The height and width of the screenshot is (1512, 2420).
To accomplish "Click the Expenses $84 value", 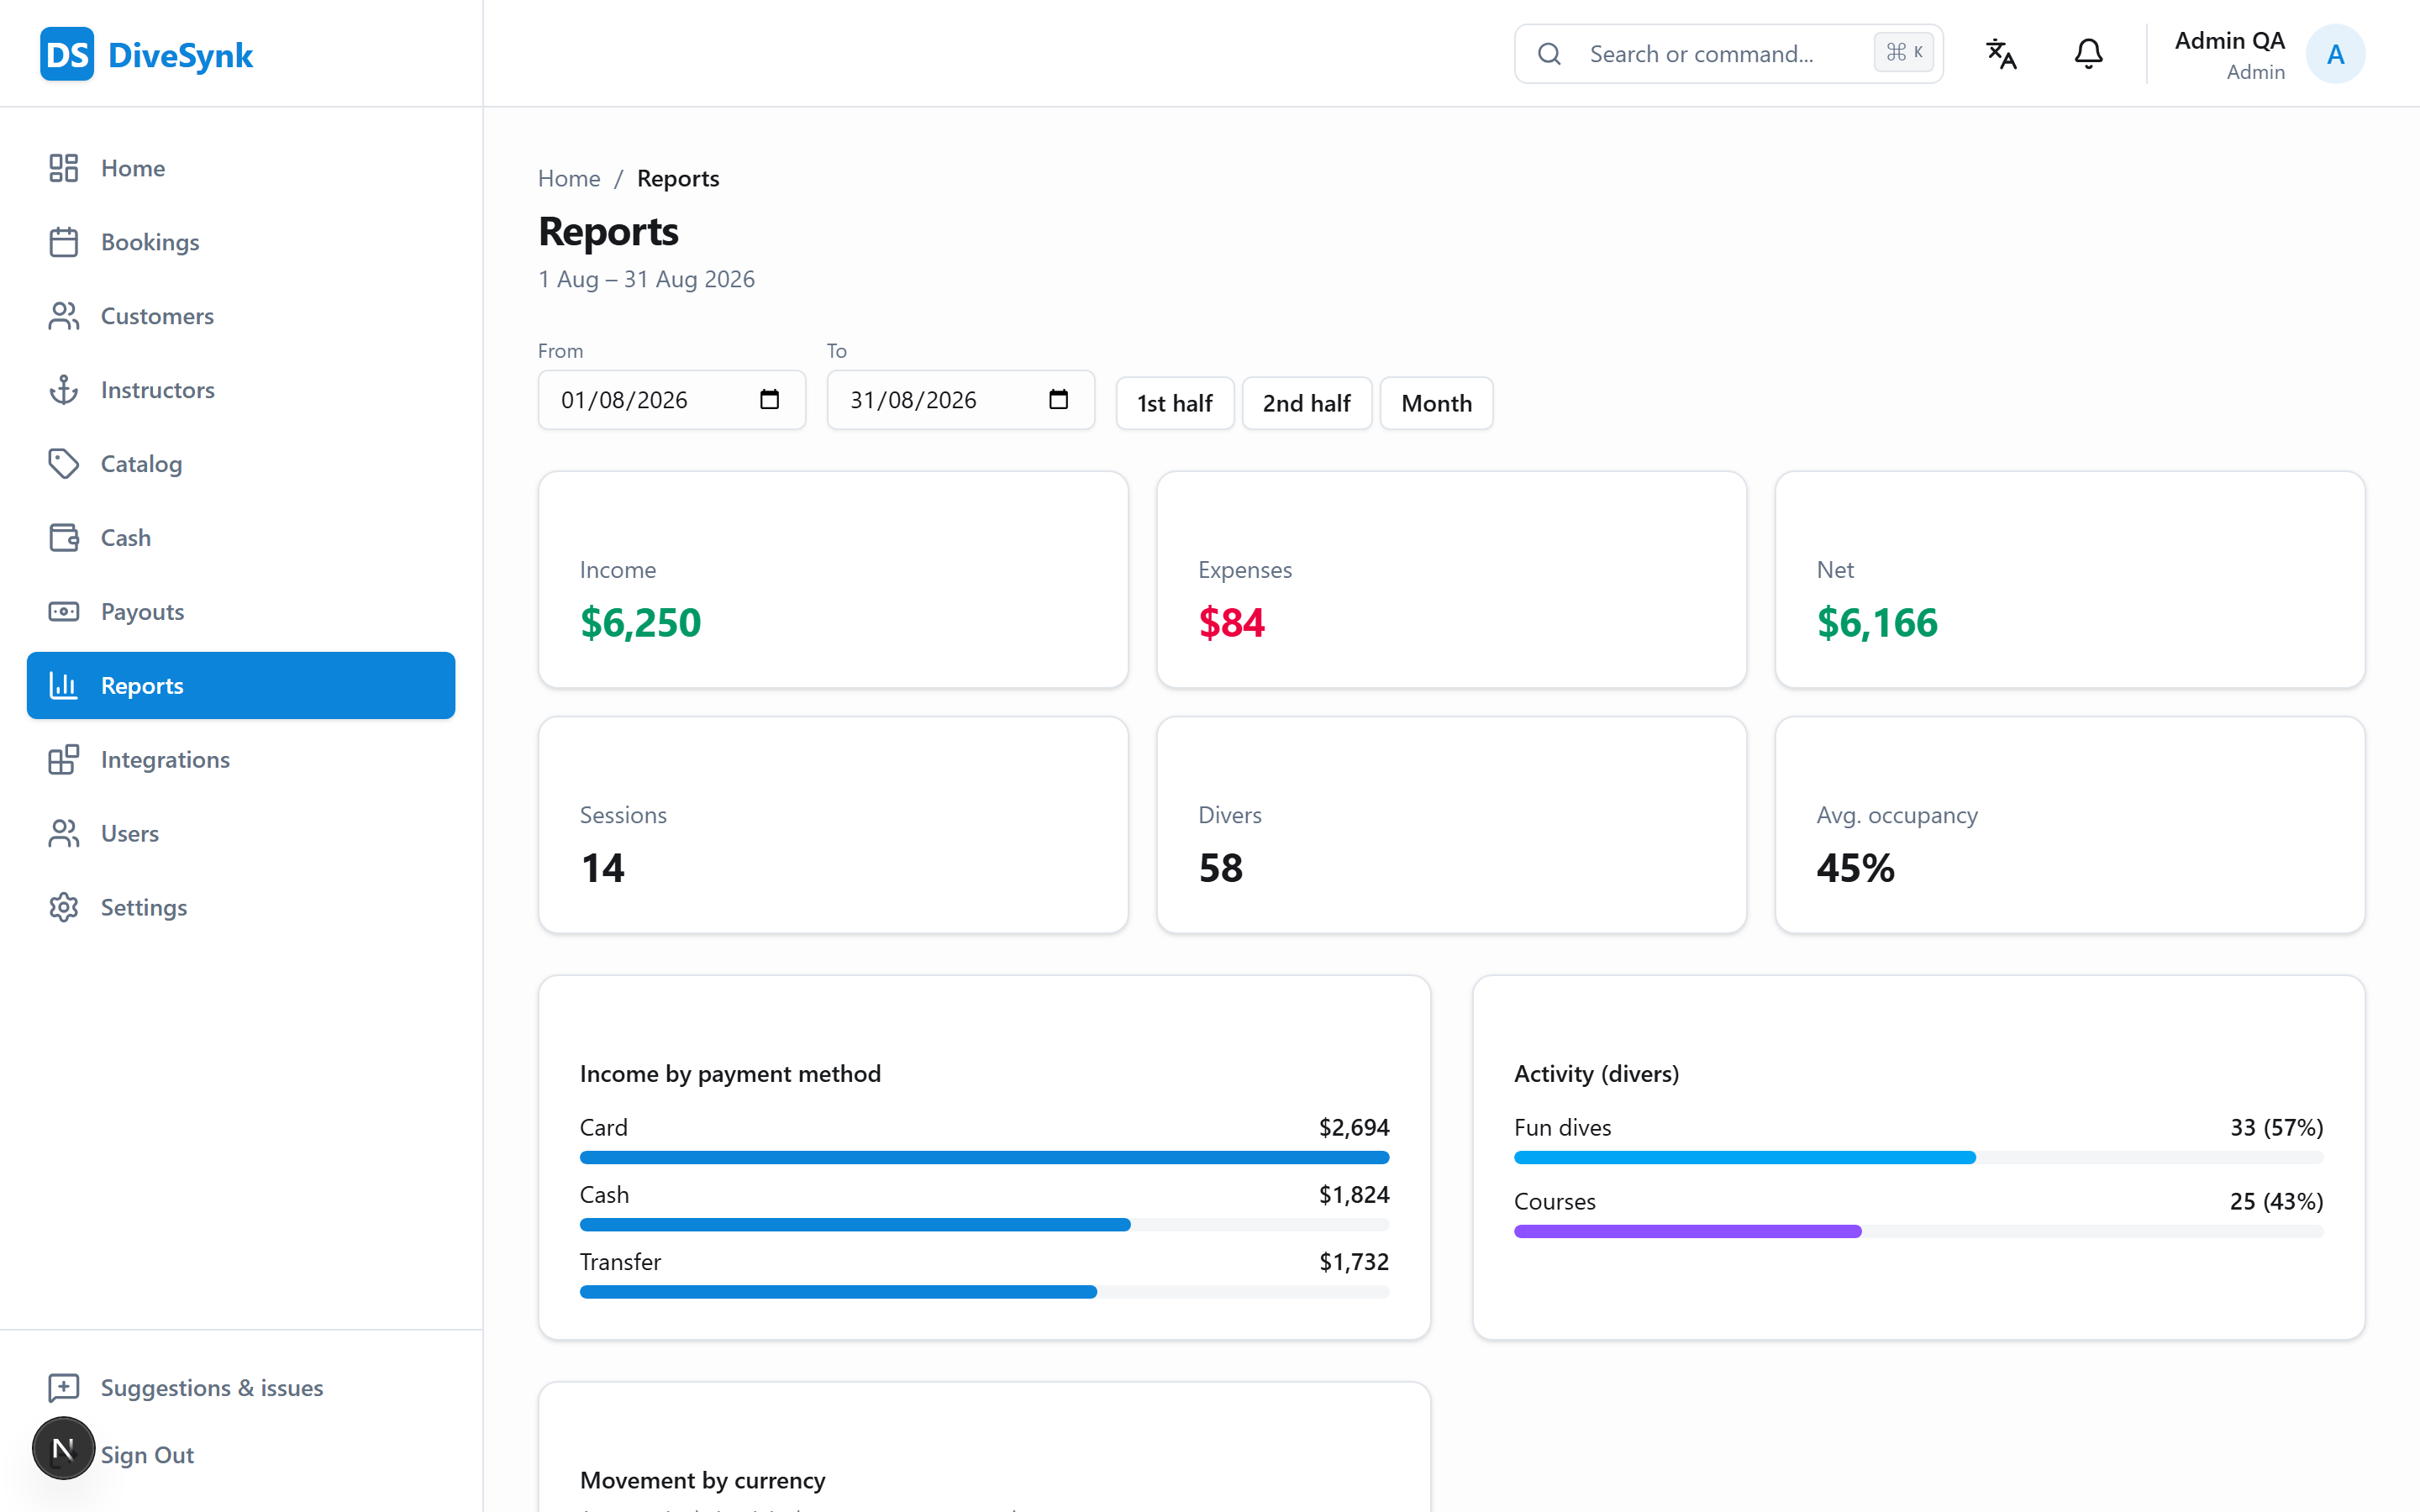I will 1231,623.
